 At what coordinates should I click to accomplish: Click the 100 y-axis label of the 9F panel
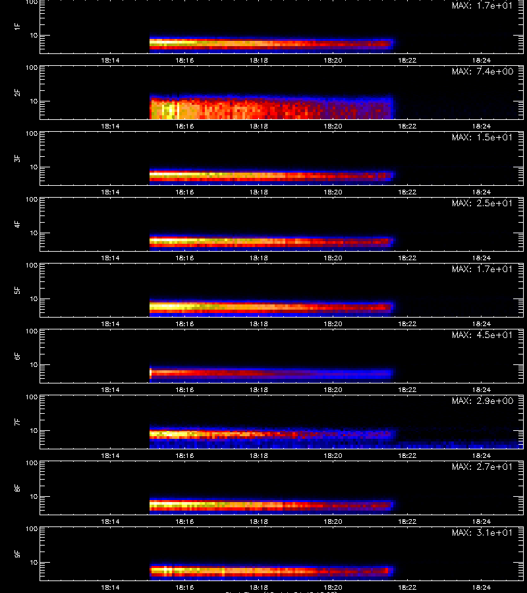pyautogui.click(x=32, y=528)
